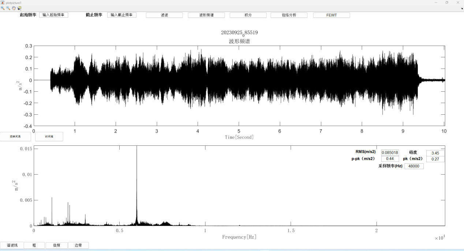Click the 积分 integration button

click(x=248, y=15)
